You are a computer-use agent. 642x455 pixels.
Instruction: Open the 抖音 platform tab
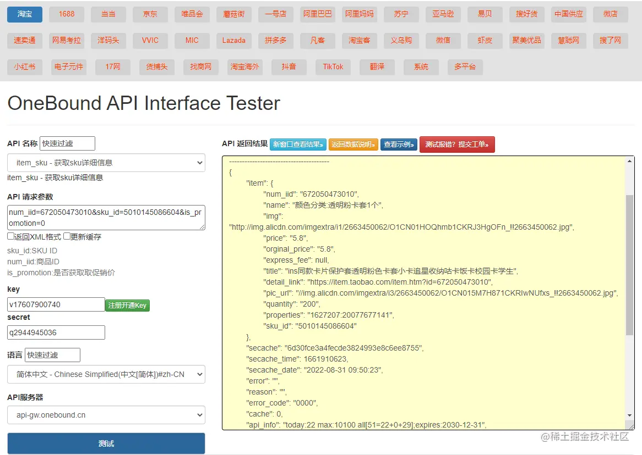point(289,66)
